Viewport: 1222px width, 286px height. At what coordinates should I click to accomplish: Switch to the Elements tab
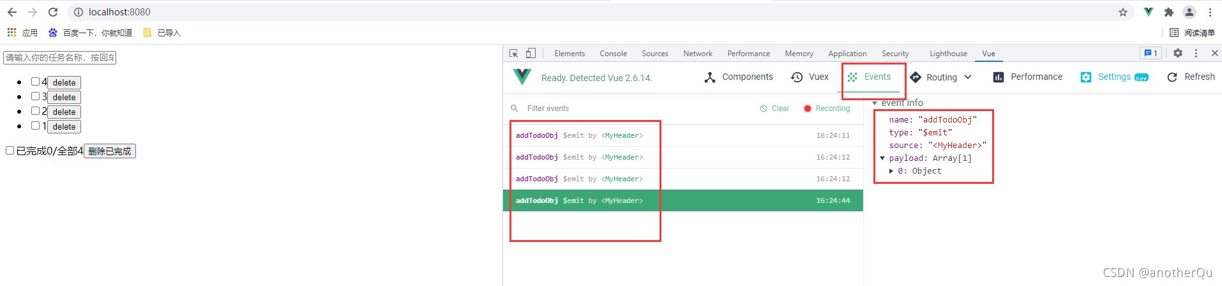point(570,54)
